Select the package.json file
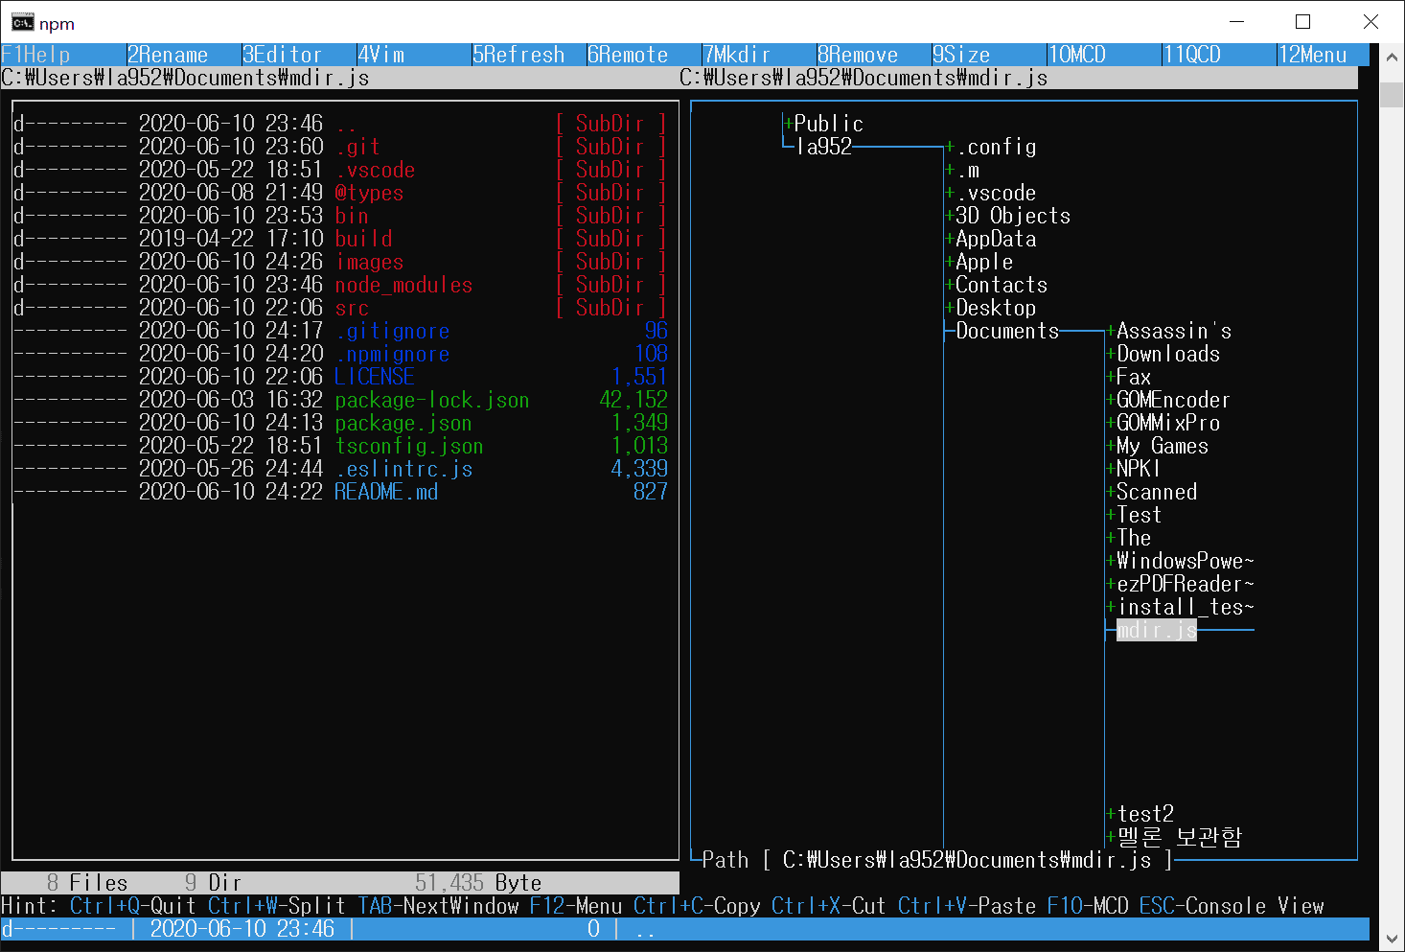 point(340,423)
